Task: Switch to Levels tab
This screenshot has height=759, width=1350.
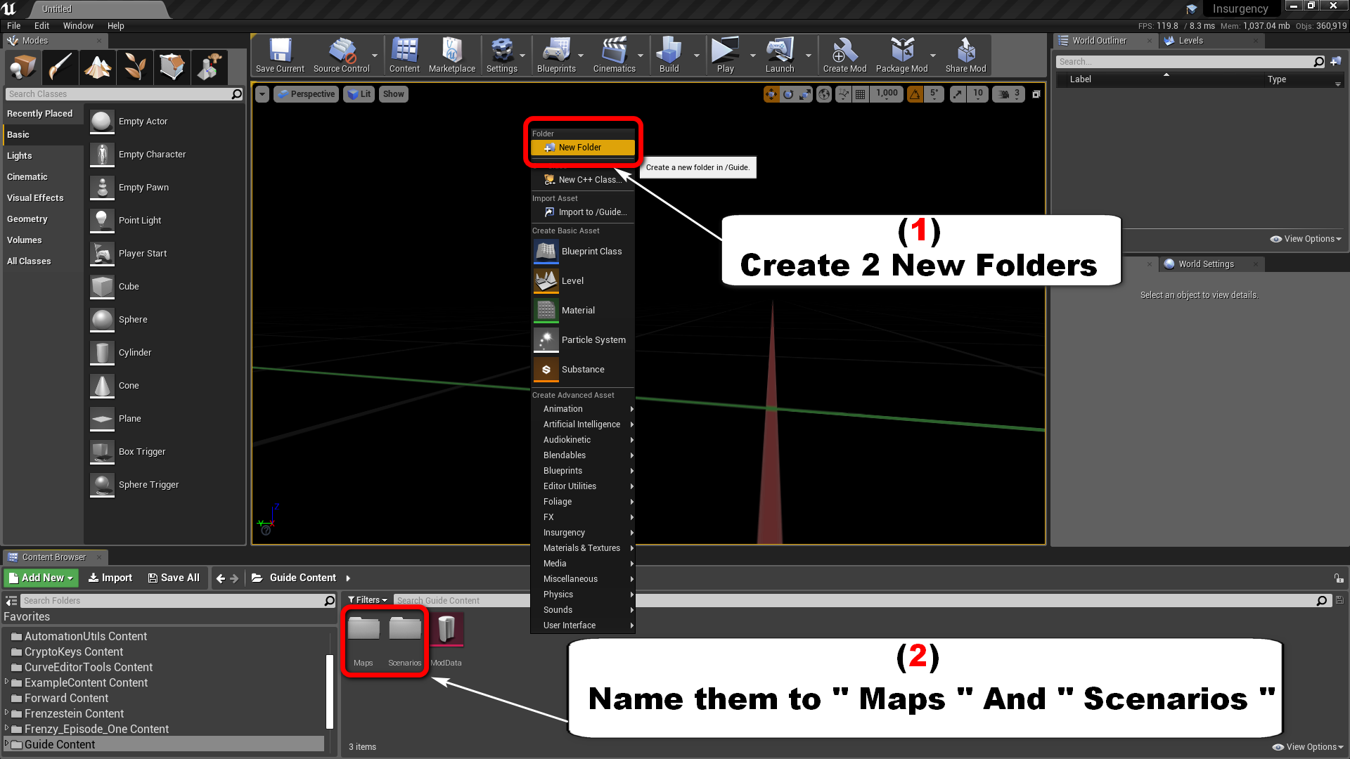Action: [x=1190, y=41]
